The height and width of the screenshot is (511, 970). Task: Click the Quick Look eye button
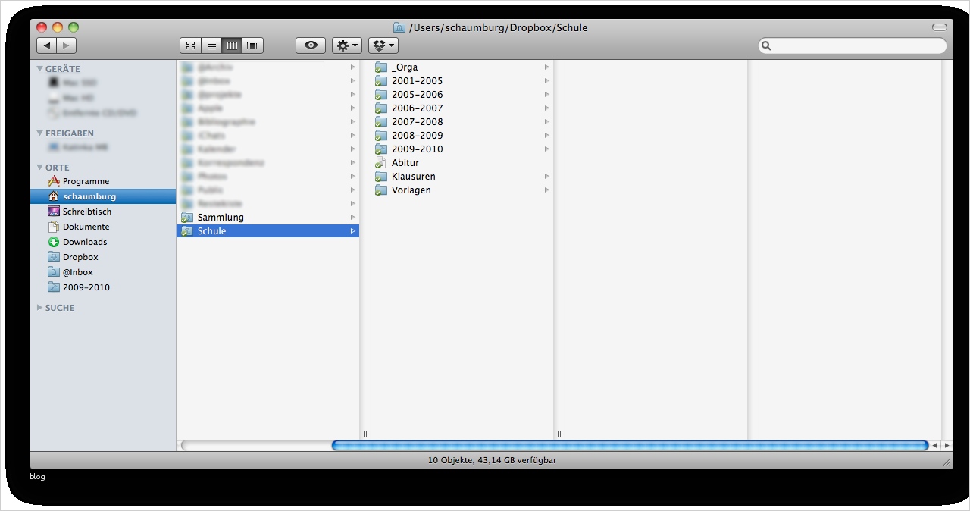tap(311, 45)
